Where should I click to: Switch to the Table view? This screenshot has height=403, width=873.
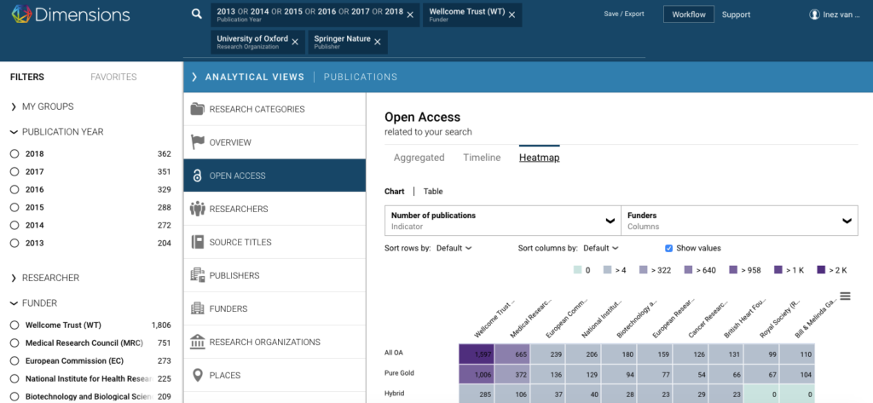coord(433,192)
